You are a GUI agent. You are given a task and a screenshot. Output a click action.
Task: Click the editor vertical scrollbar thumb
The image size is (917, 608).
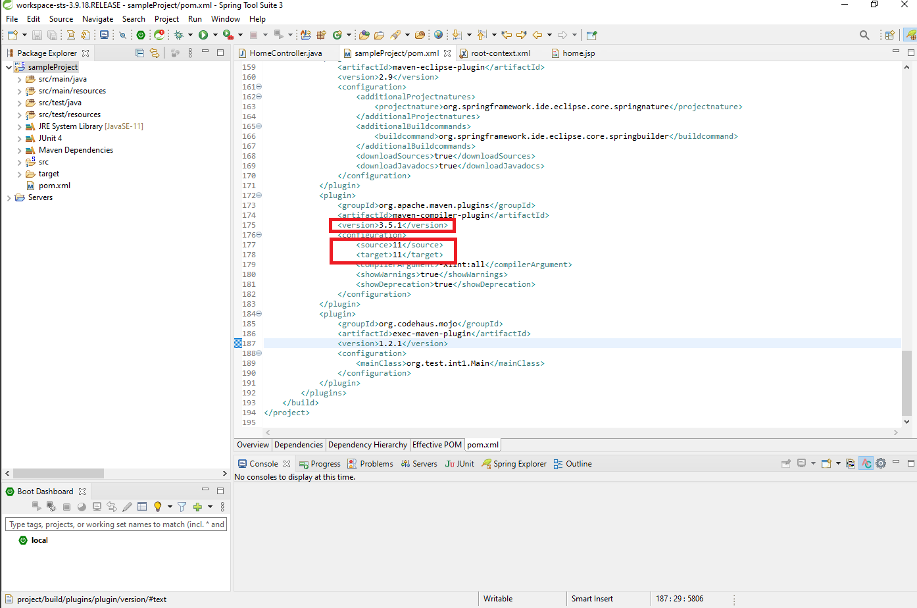[x=906, y=384]
